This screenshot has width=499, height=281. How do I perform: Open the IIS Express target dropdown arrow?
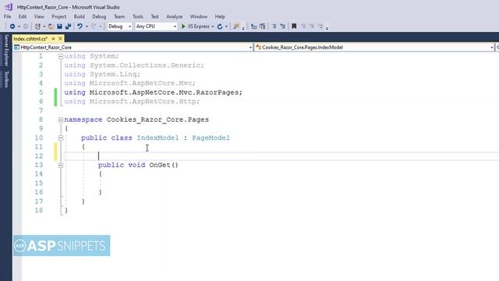(x=213, y=27)
